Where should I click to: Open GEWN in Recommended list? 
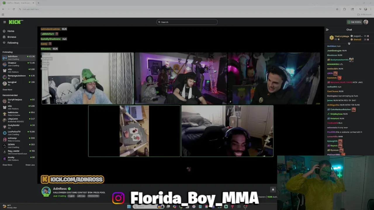pyautogui.click(x=19, y=146)
